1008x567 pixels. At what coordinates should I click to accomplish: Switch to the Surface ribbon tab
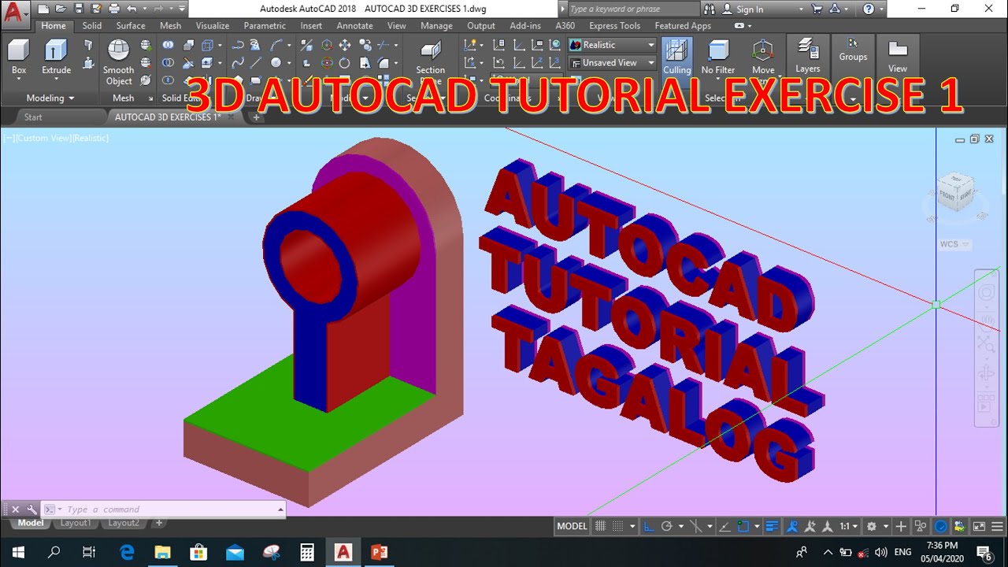click(131, 25)
